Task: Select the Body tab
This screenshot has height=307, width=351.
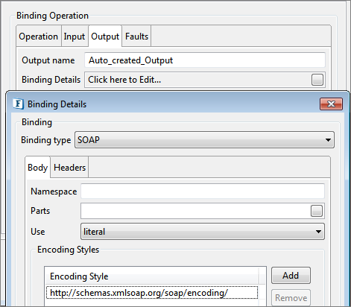Action: pyautogui.click(x=38, y=167)
